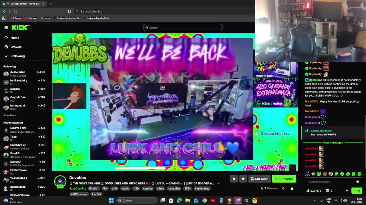The height and width of the screenshot is (205, 366).
Task: Open a new browser tab
Action: [51, 4]
